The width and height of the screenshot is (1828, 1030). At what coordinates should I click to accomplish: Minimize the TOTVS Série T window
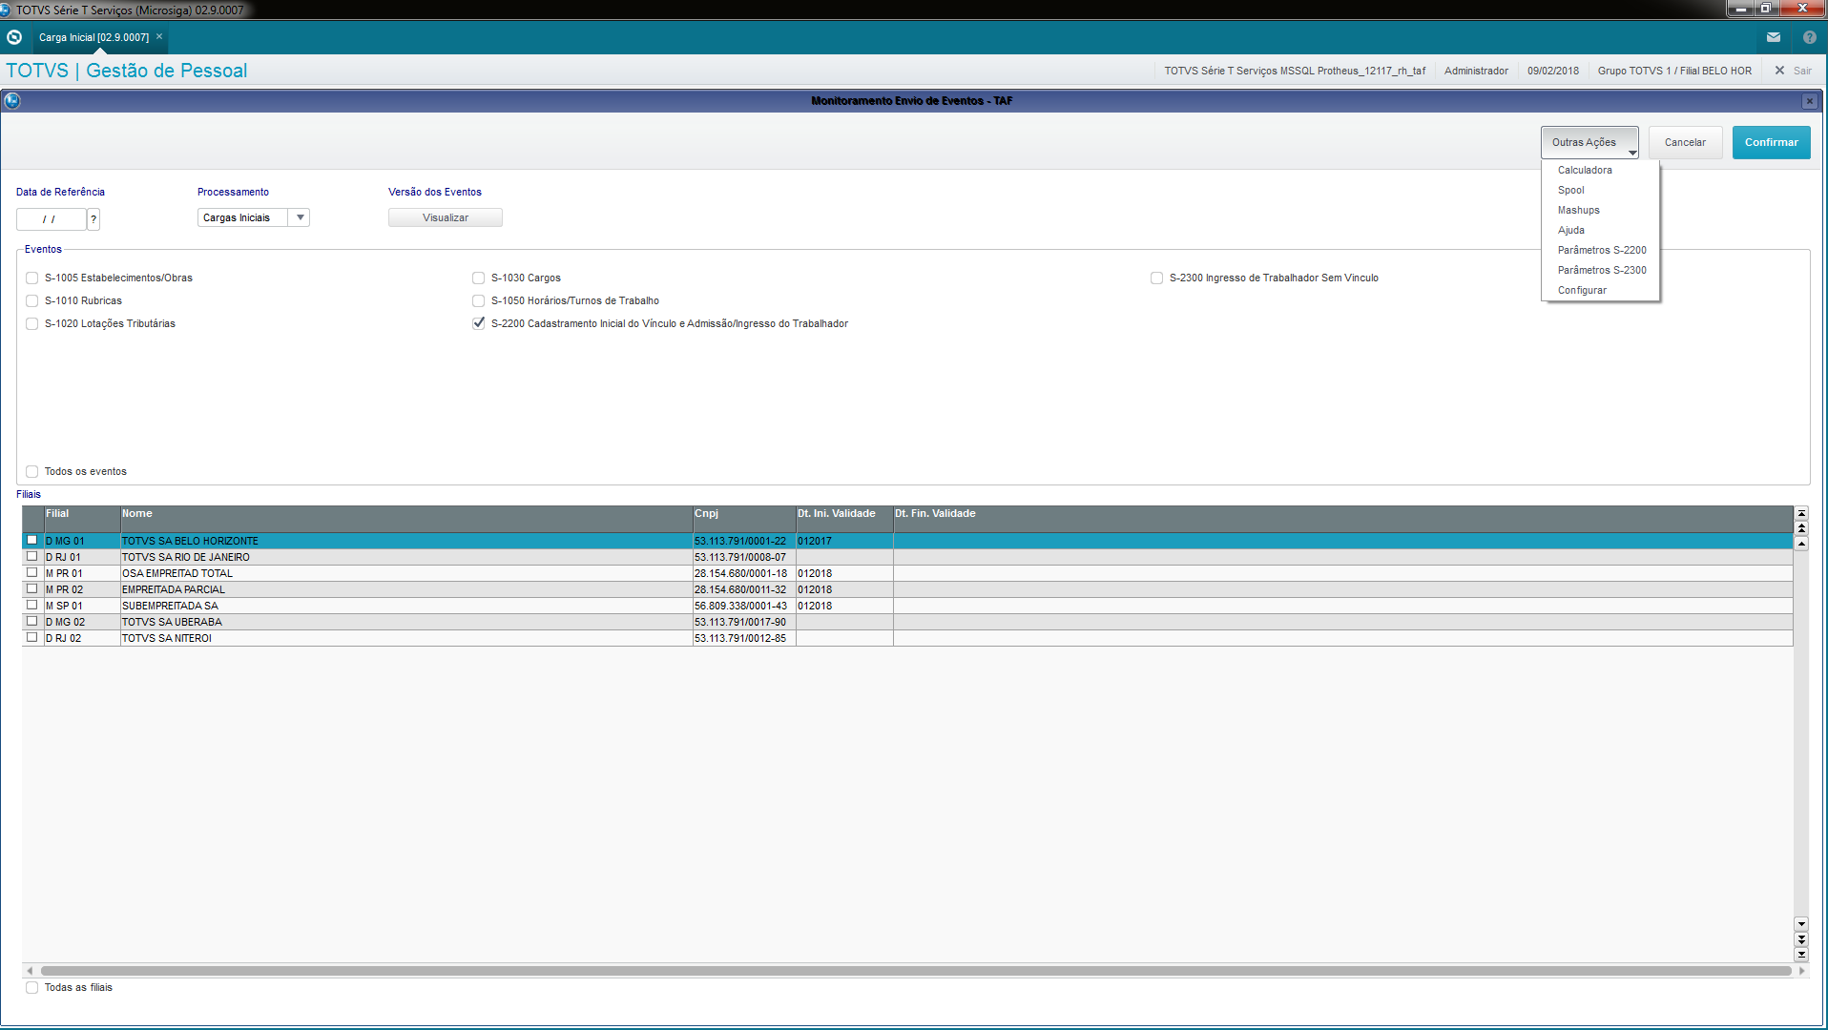(1741, 9)
